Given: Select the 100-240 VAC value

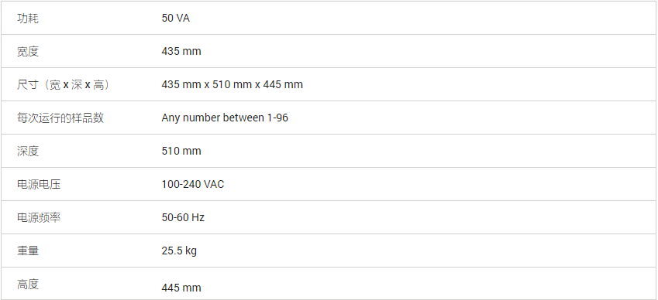Looking at the screenshot, I should click(x=193, y=185).
